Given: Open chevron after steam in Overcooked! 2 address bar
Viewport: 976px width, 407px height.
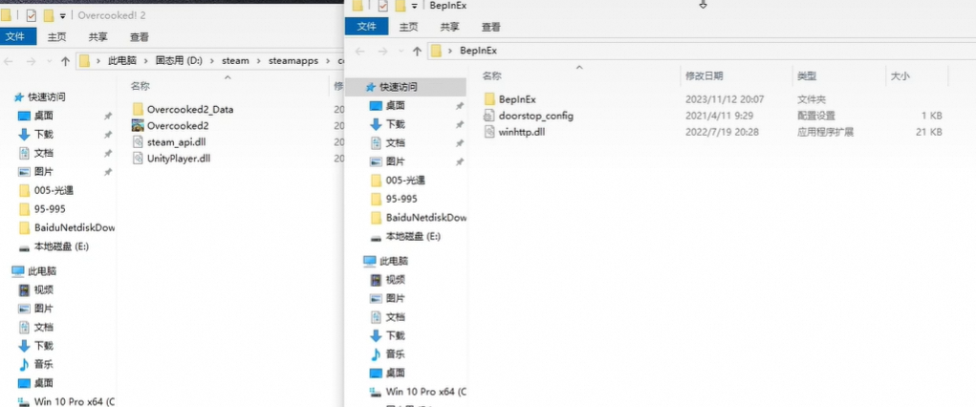Looking at the screenshot, I should coord(259,61).
